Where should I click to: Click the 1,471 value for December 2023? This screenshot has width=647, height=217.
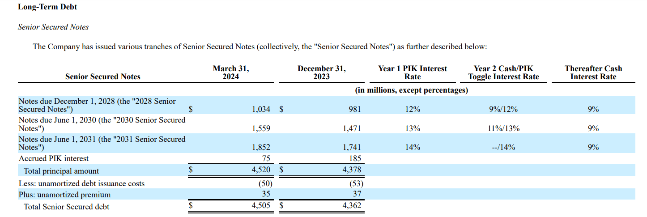pyautogui.click(x=351, y=128)
